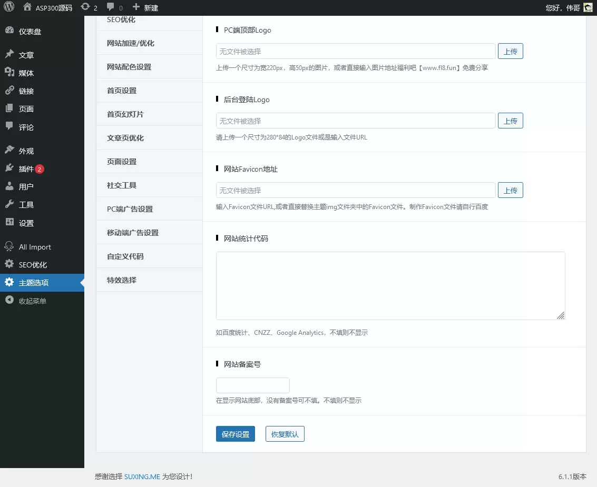
Task: Grab the 网站统计代码 textarea resize handle
Action: [x=561, y=315]
